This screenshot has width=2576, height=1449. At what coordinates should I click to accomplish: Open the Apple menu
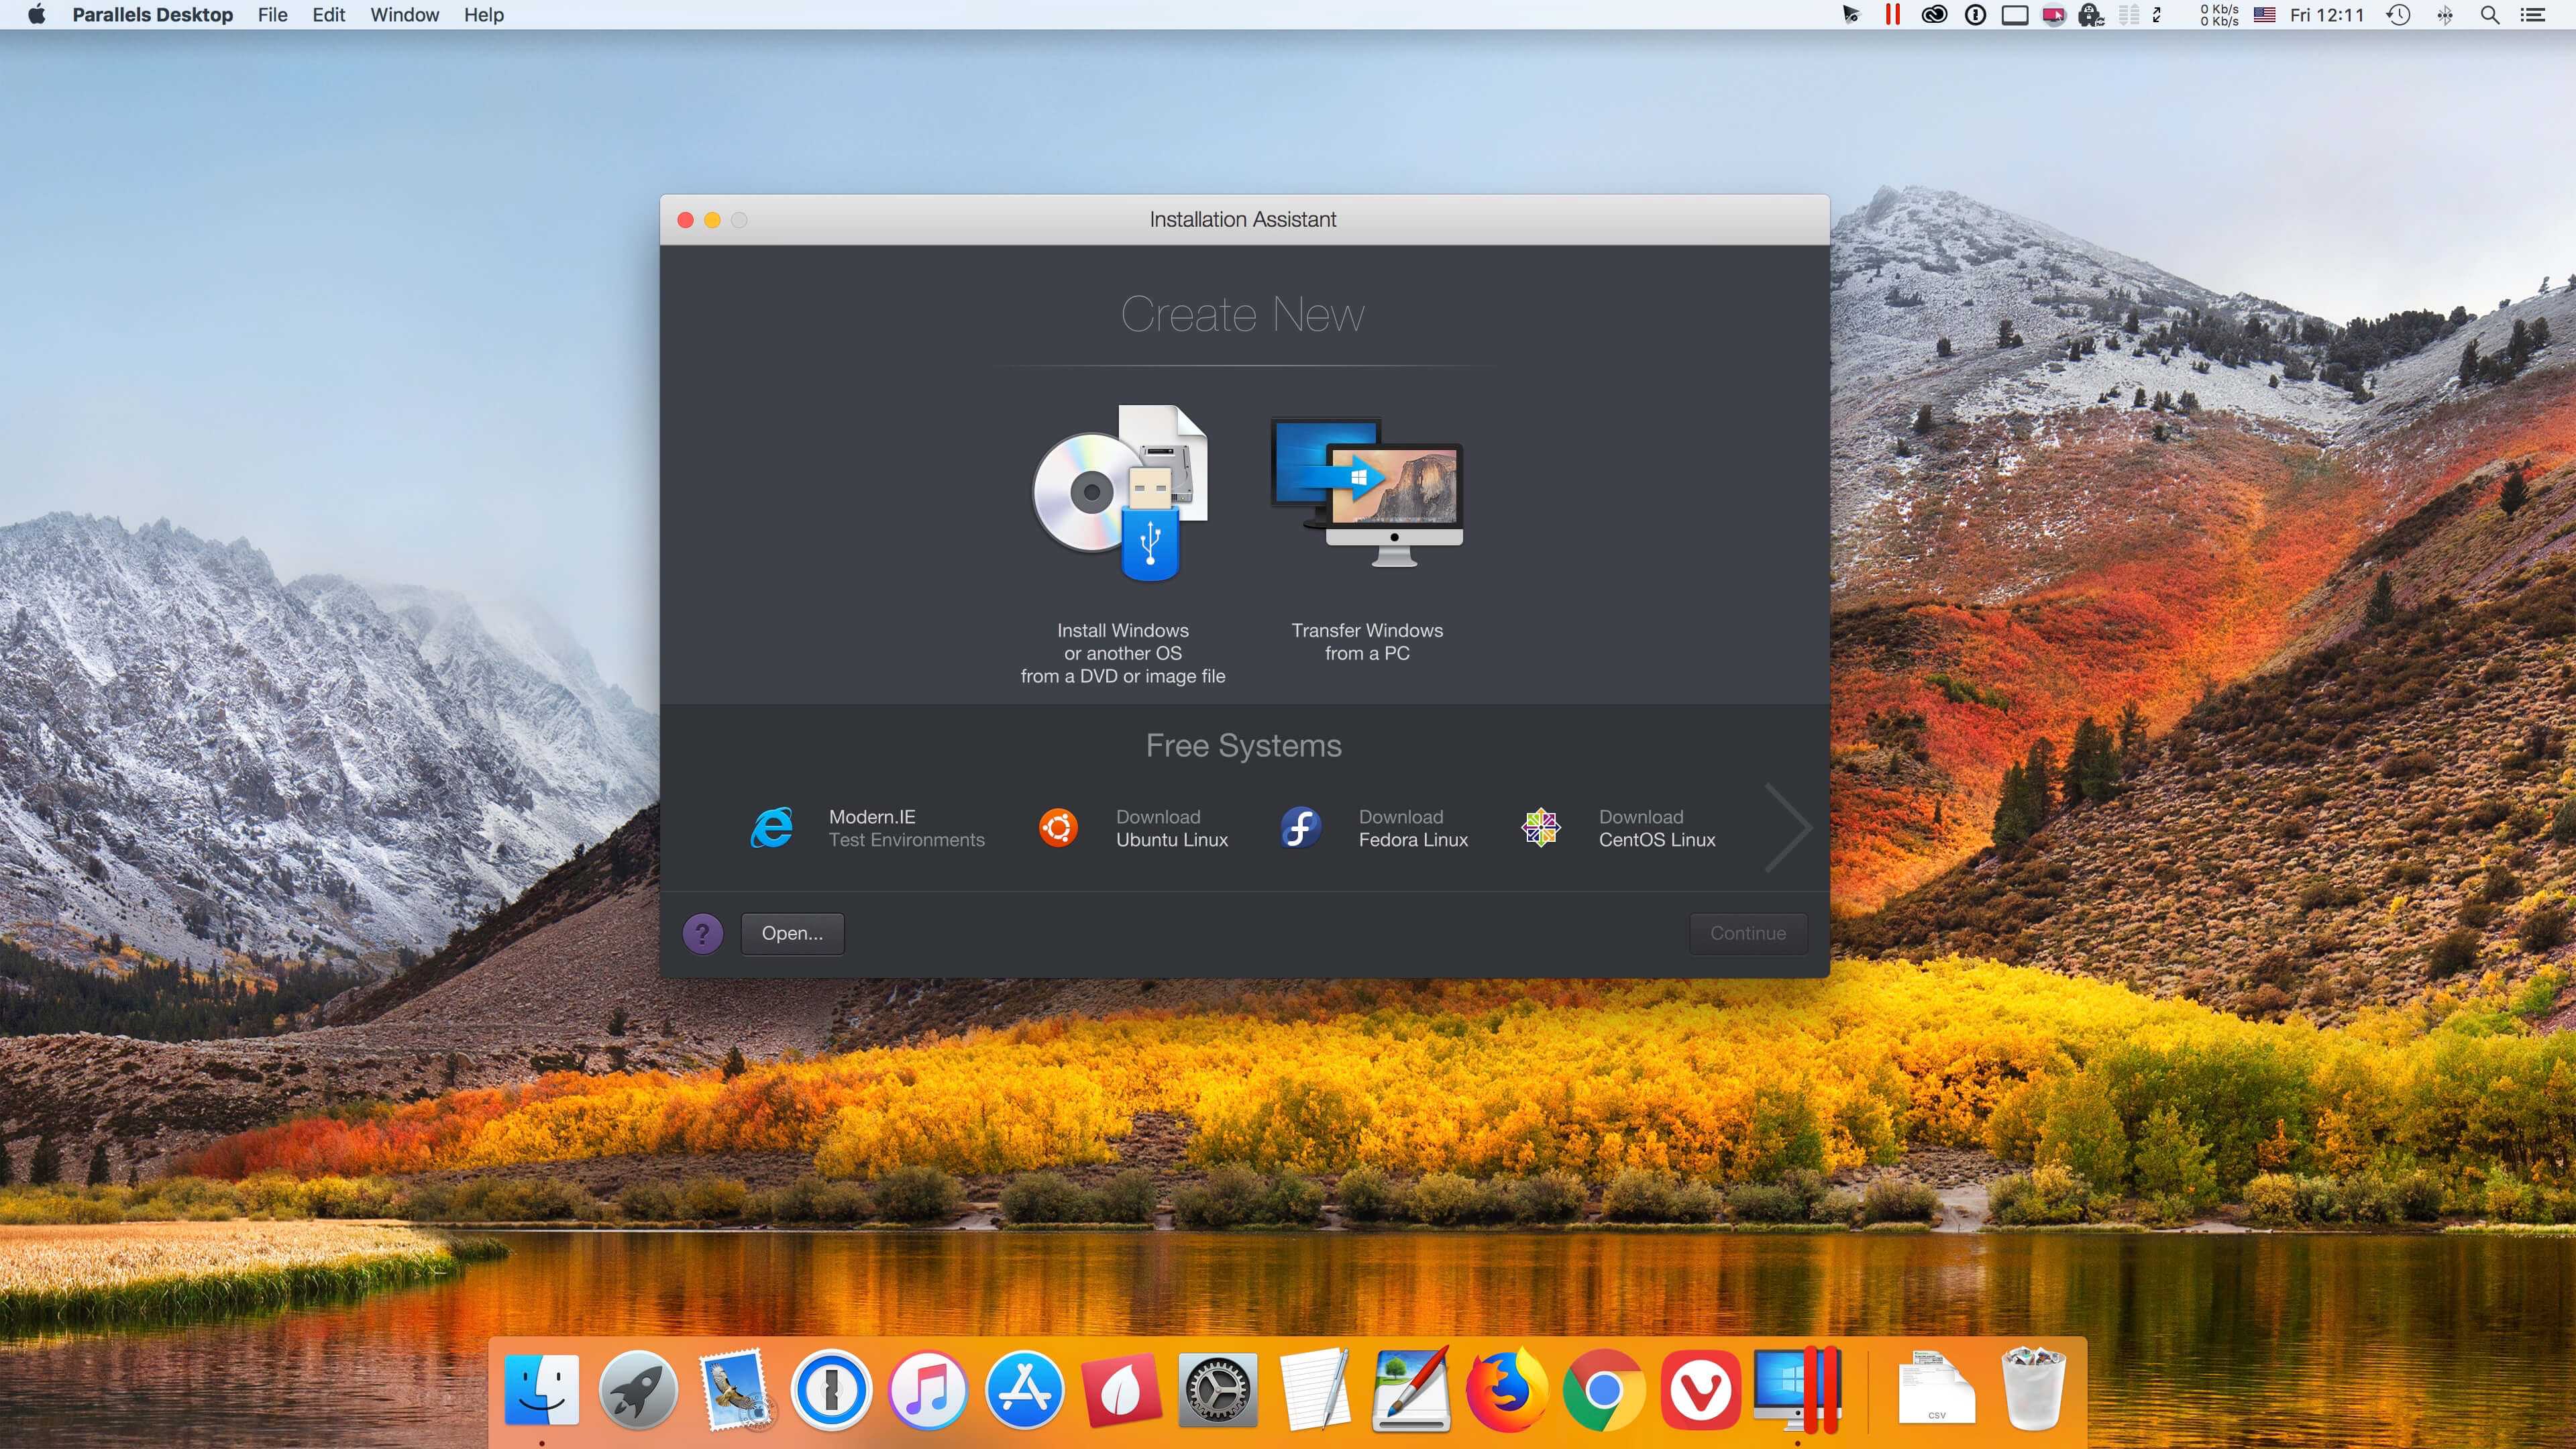point(37,15)
